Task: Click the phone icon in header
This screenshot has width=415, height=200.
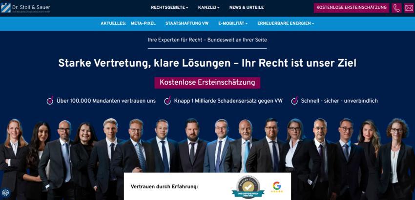Action: [396, 8]
